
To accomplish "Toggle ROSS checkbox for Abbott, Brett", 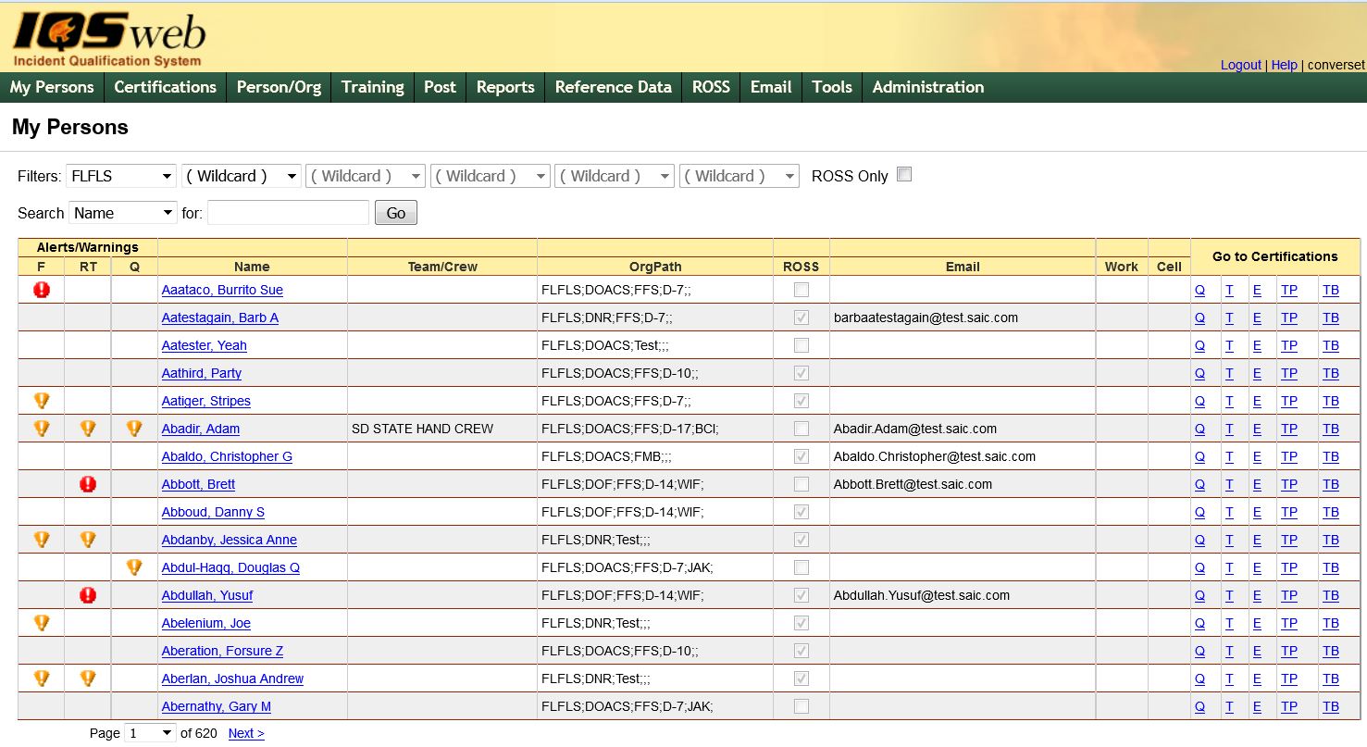I will click(x=802, y=484).
